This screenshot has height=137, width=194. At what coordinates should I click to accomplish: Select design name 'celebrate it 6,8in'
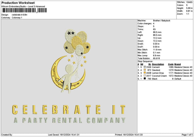pos(19,15)
